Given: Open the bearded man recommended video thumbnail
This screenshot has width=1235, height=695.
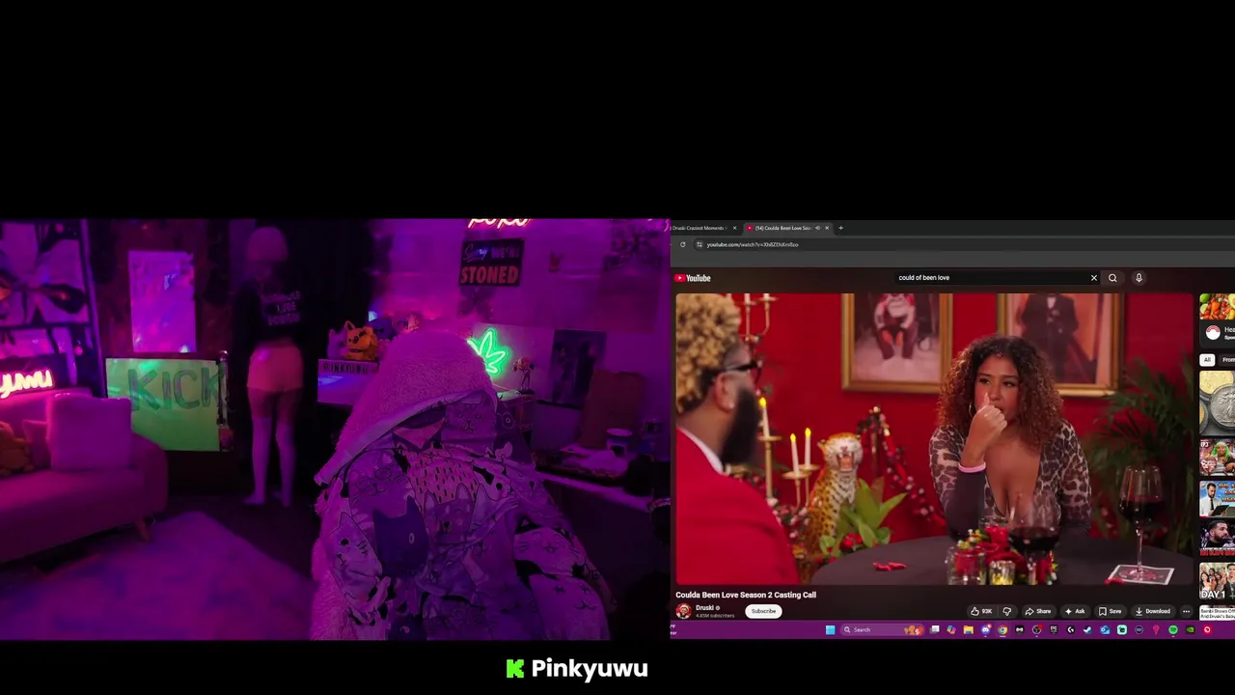Looking at the screenshot, I should pos(1218,540).
